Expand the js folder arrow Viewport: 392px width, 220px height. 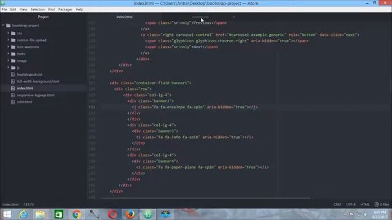[8, 67]
